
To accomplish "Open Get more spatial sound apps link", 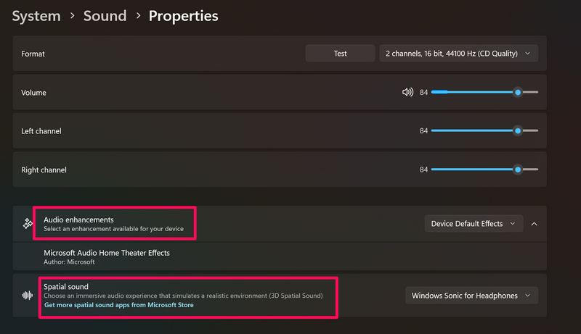I will (x=118, y=305).
